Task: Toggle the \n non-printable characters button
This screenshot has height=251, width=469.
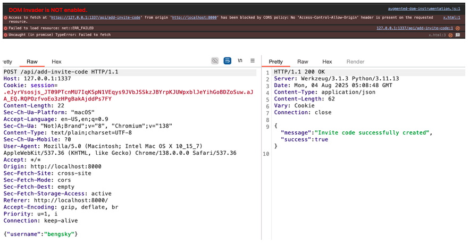Action: [240, 61]
